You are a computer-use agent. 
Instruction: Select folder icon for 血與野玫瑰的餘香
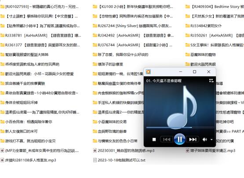(x=95, y=131)
